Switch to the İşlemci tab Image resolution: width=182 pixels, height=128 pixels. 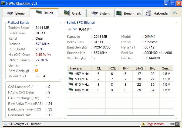tap(16, 13)
